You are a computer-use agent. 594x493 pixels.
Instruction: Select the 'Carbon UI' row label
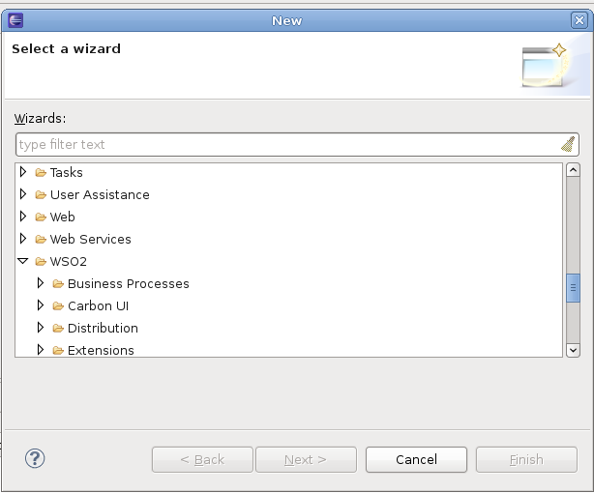[98, 305]
